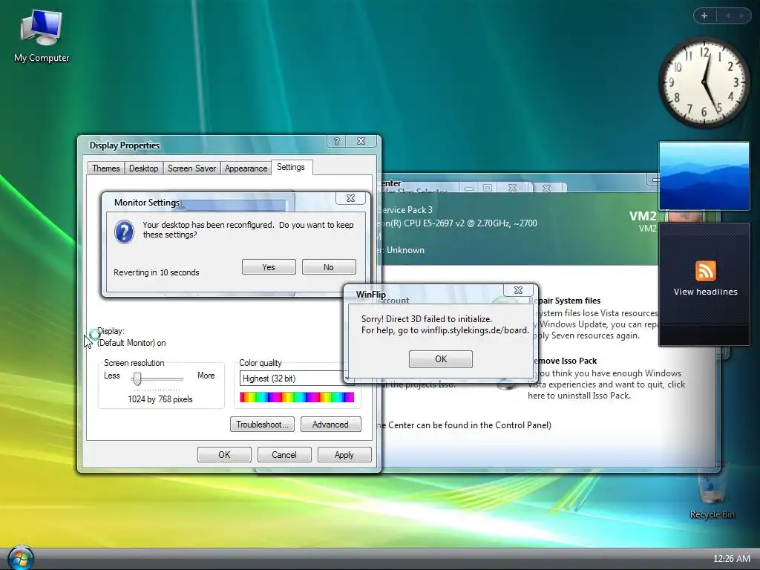Click the screen resolution slider handle
The width and height of the screenshot is (760, 570).
[x=137, y=379]
